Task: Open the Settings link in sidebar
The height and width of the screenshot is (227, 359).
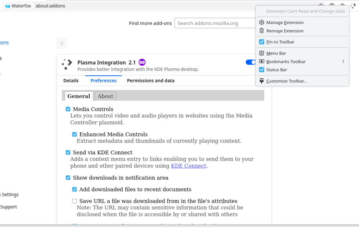Action: (9, 195)
